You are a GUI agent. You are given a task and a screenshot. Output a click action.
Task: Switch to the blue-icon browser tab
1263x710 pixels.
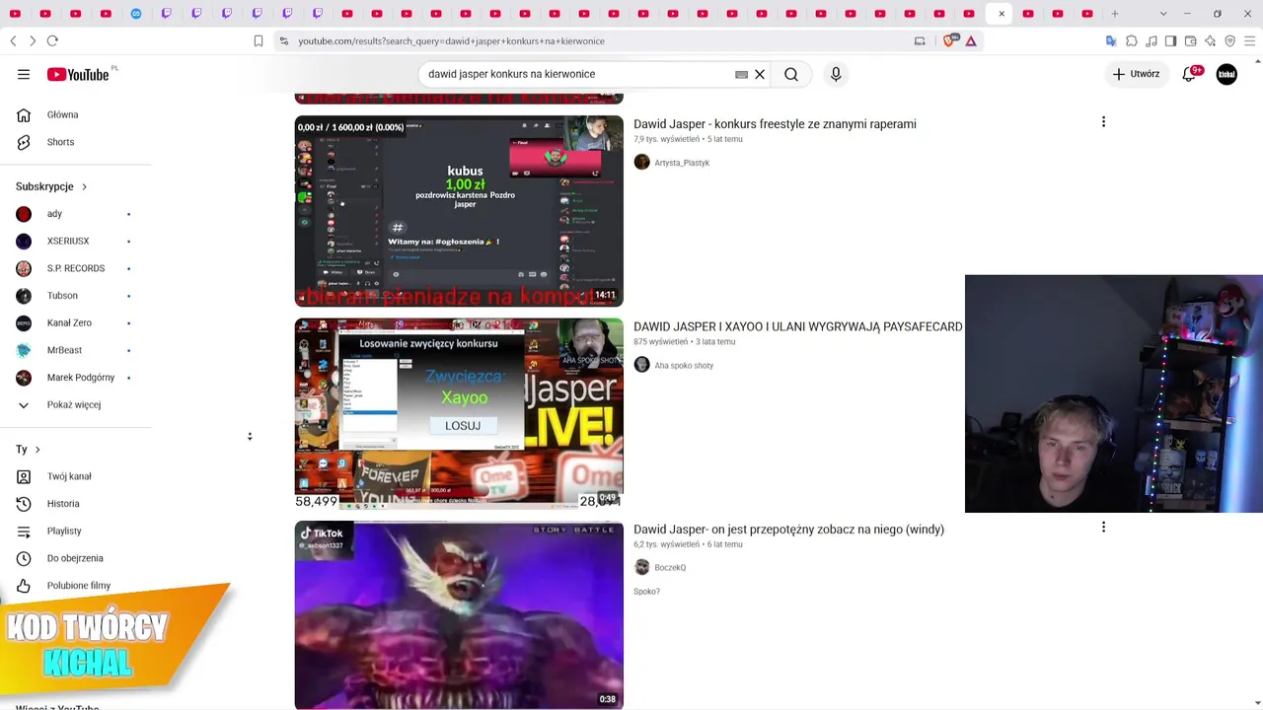(136, 14)
